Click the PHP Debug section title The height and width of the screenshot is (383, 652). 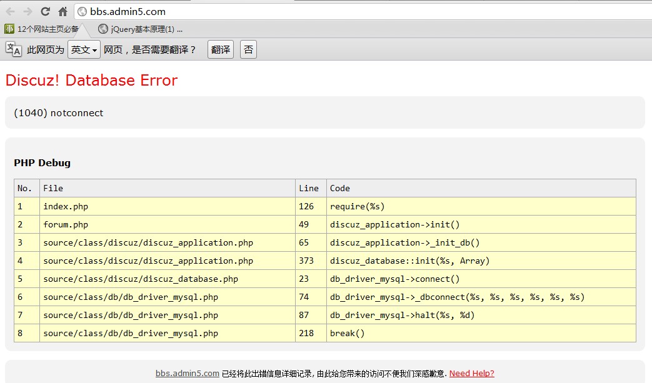(42, 163)
